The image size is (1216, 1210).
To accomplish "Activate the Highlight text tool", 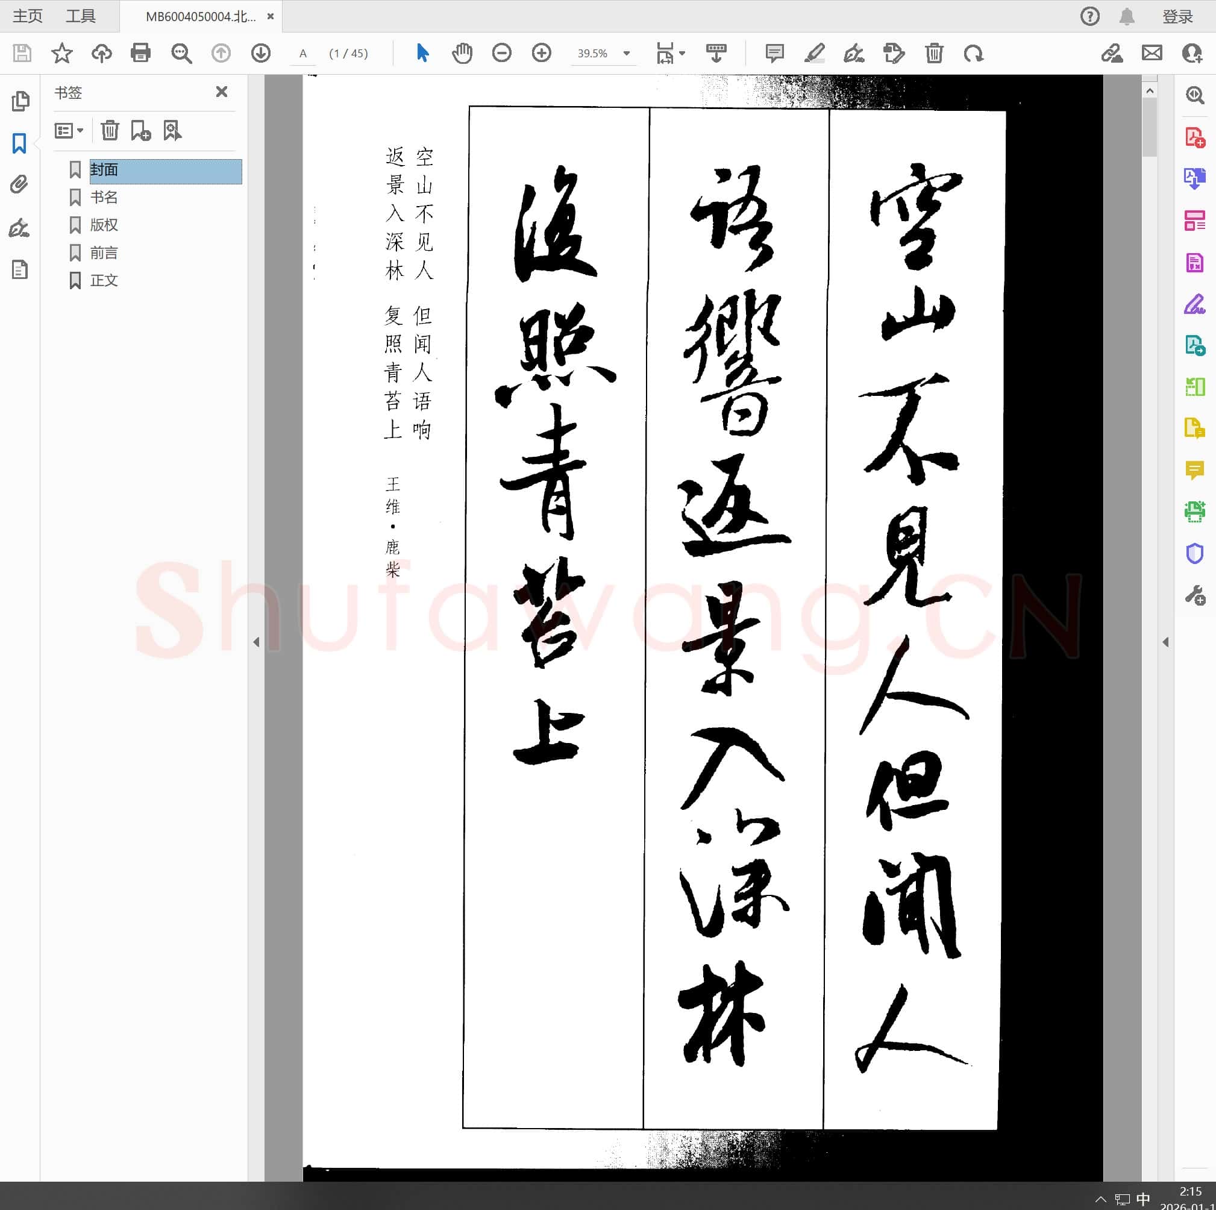I will point(815,54).
